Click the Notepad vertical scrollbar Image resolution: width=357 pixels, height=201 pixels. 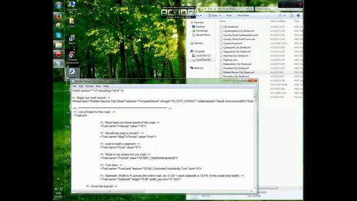(x=255, y=139)
